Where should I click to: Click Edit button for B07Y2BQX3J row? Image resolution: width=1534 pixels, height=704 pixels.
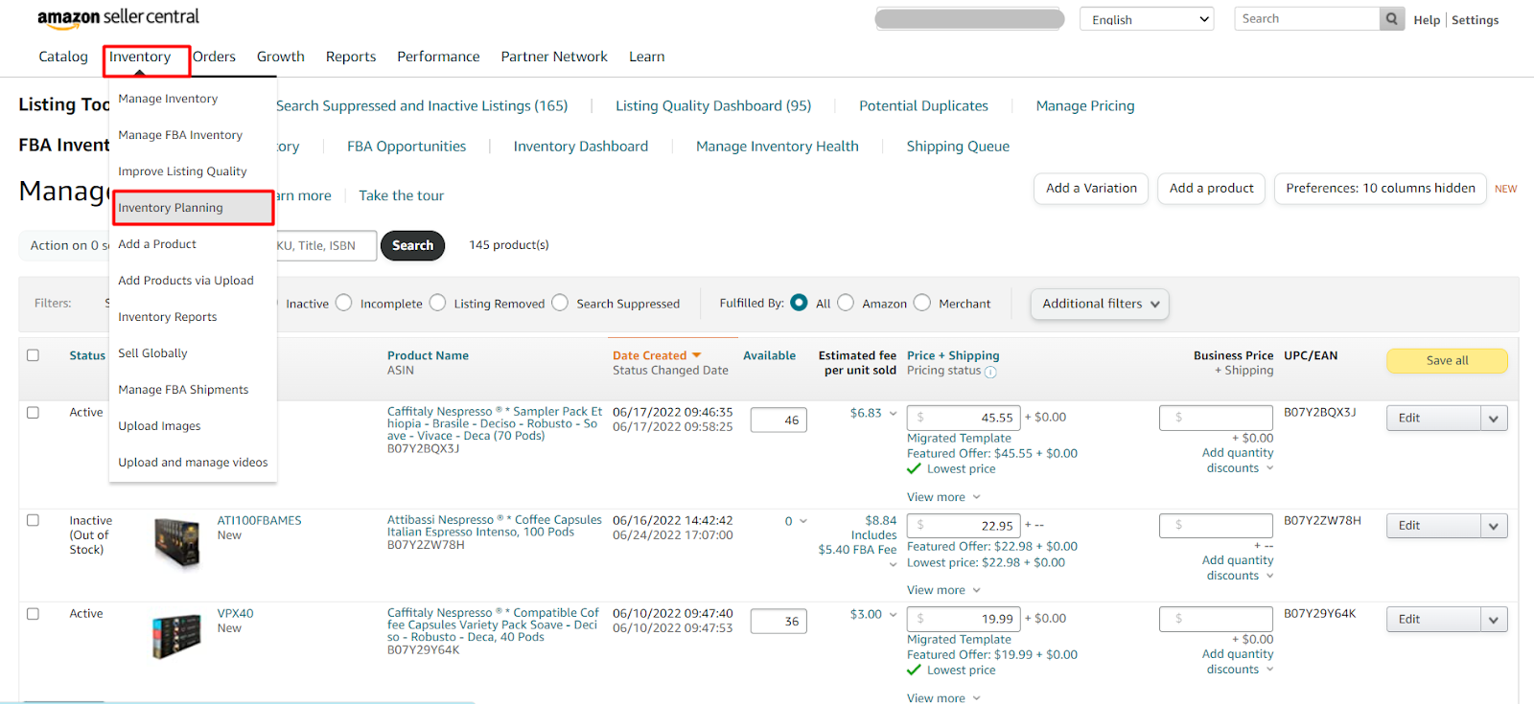pos(1433,419)
